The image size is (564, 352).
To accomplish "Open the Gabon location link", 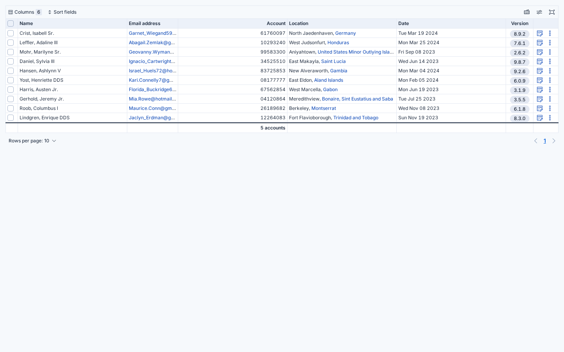I will [330, 90].
